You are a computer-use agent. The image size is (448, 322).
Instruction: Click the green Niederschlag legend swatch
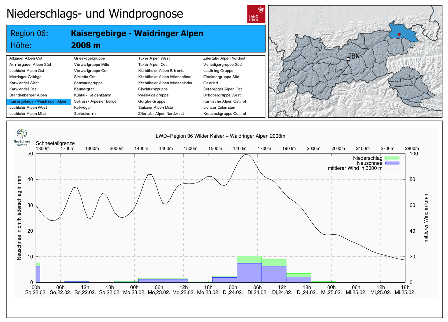point(392,158)
